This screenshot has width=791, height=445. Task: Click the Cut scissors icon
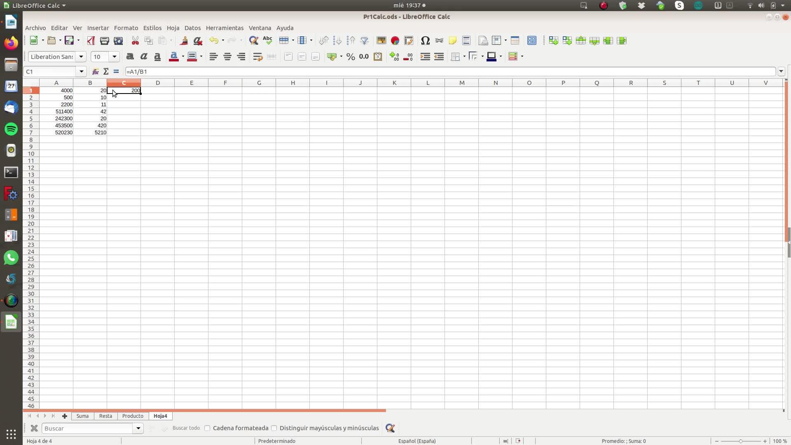(135, 40)
